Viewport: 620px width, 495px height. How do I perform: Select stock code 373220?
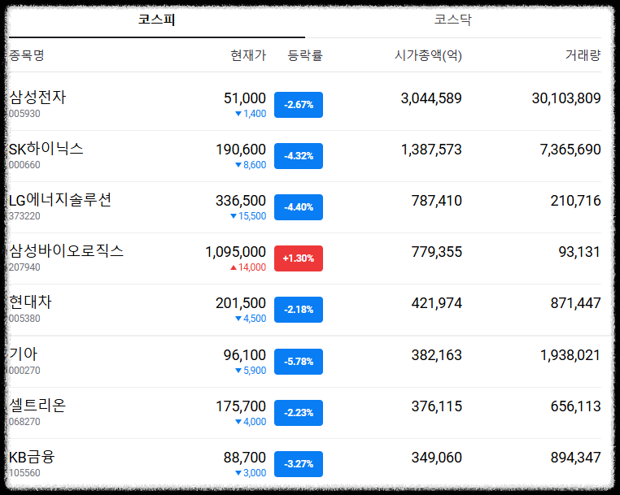pyautogui.click(x=24, y=216)
